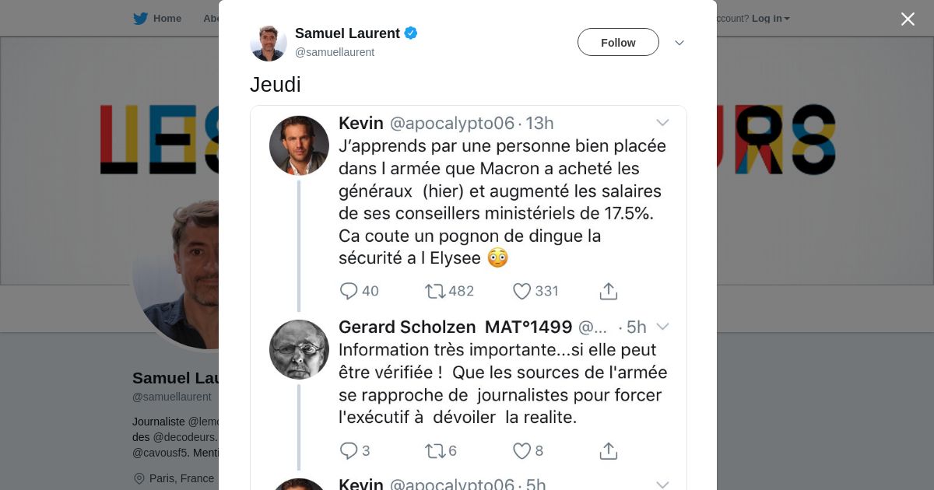Share Kevin's first tweet via upload icon

[x=609, y=291]
